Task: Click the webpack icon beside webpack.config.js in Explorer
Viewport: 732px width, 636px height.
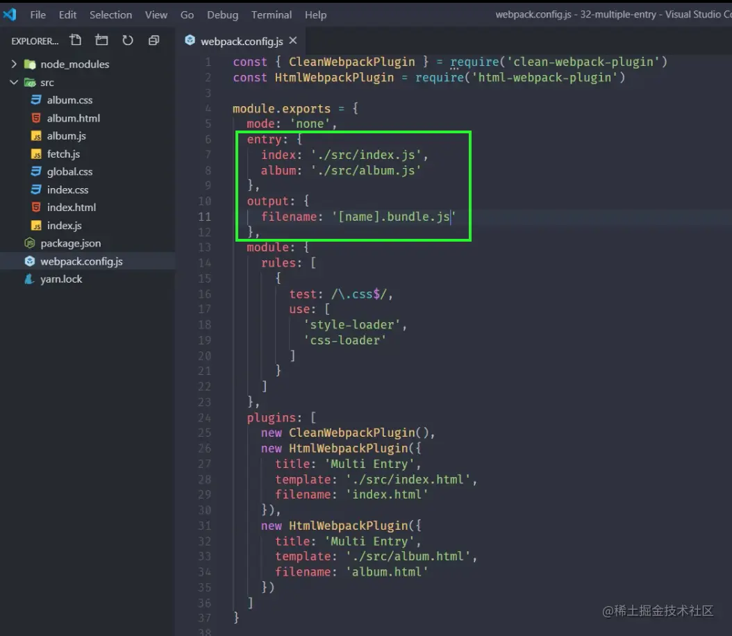Action: coord(29,261)
